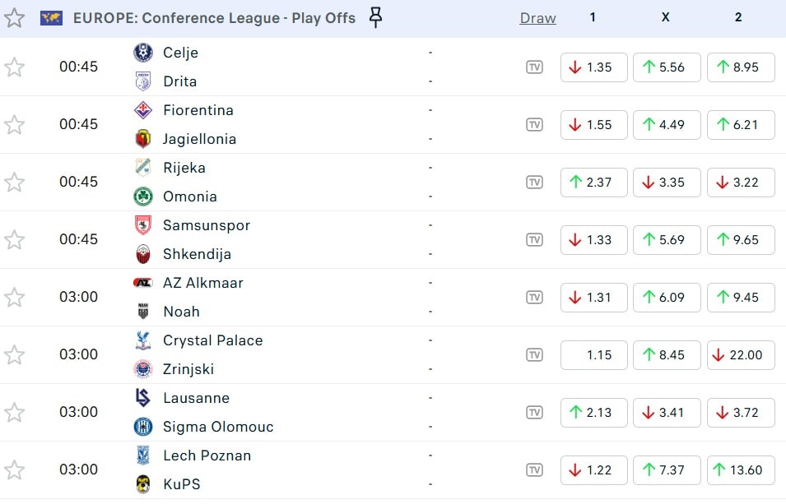Click the Lausanne team logo
This screenshot has width=786, height=504.
coord(143,398)
